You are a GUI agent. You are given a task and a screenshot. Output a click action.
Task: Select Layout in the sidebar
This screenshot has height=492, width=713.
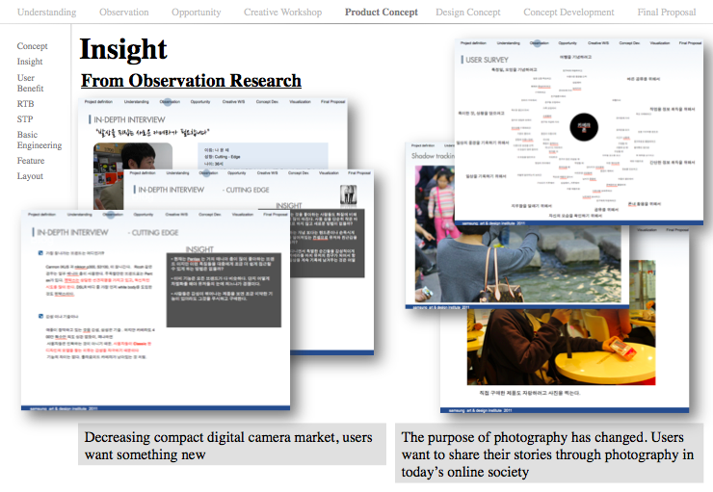tap(30, 176)
